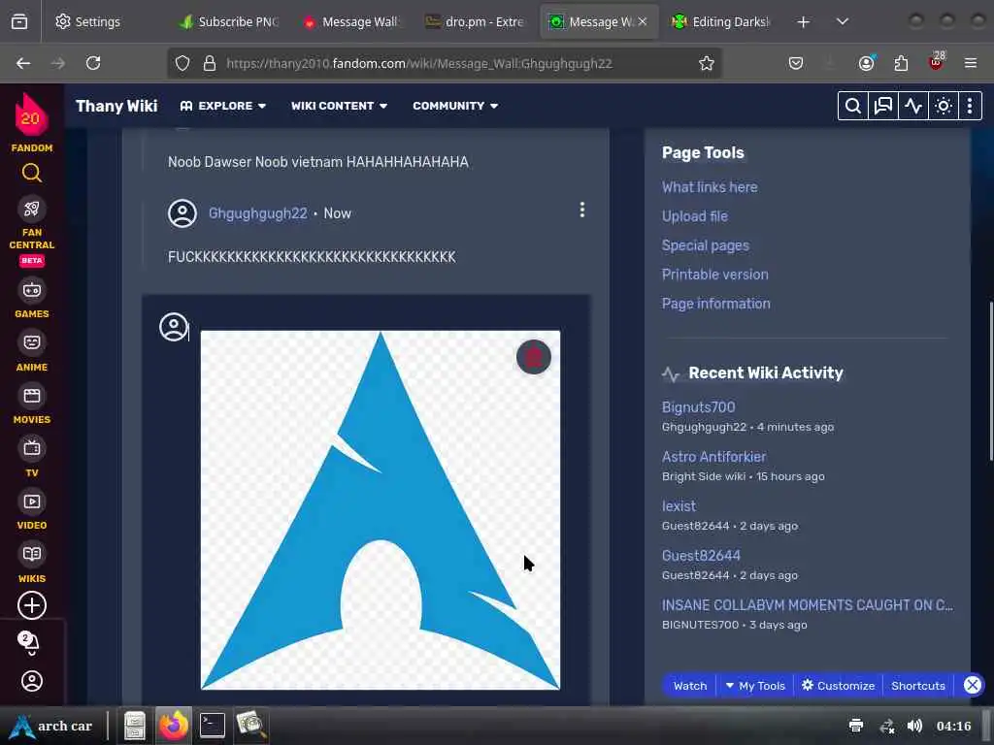Open the Upload file link

click(x=695, y=216)
